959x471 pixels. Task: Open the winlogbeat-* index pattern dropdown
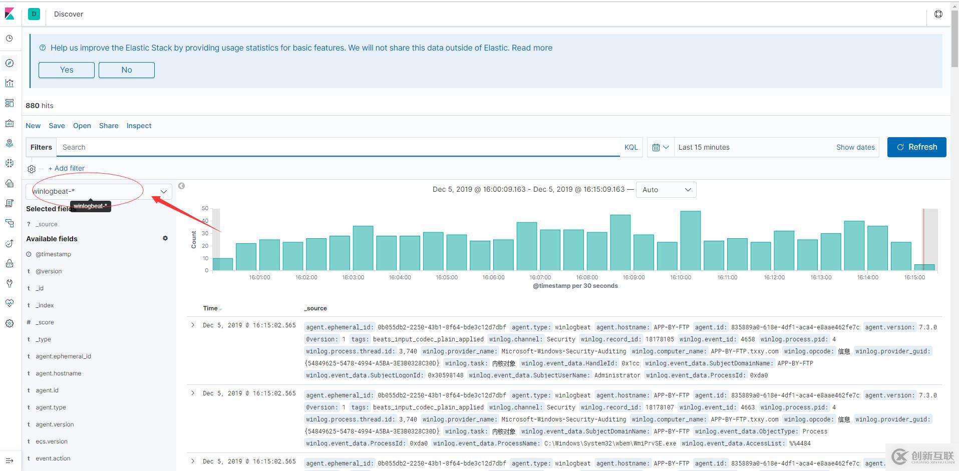(x=99, y=191)
